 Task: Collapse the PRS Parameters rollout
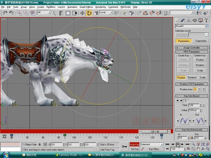pyautogui.click(x=192, y=52)
